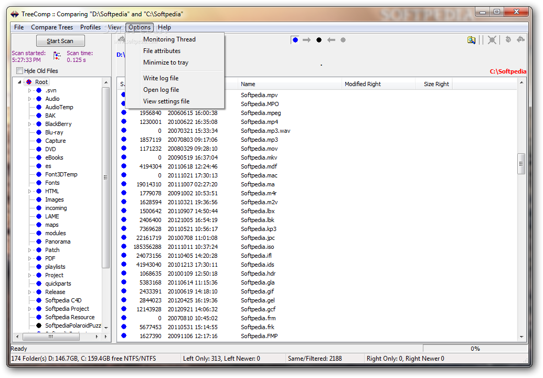Select the Softpedia.kp3 file row

pos(318,229)
